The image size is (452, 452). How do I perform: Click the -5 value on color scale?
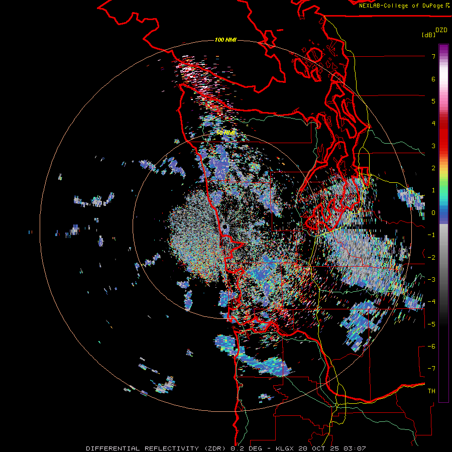pos(431,324)
